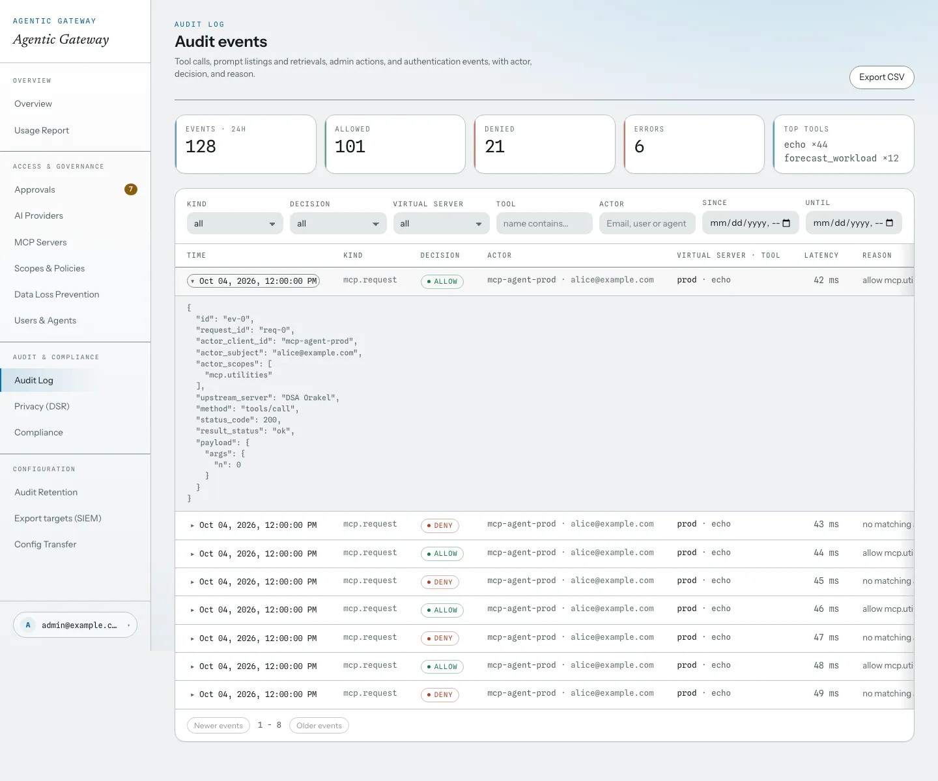Open Scopes & Policies

[x=76, y=268]
